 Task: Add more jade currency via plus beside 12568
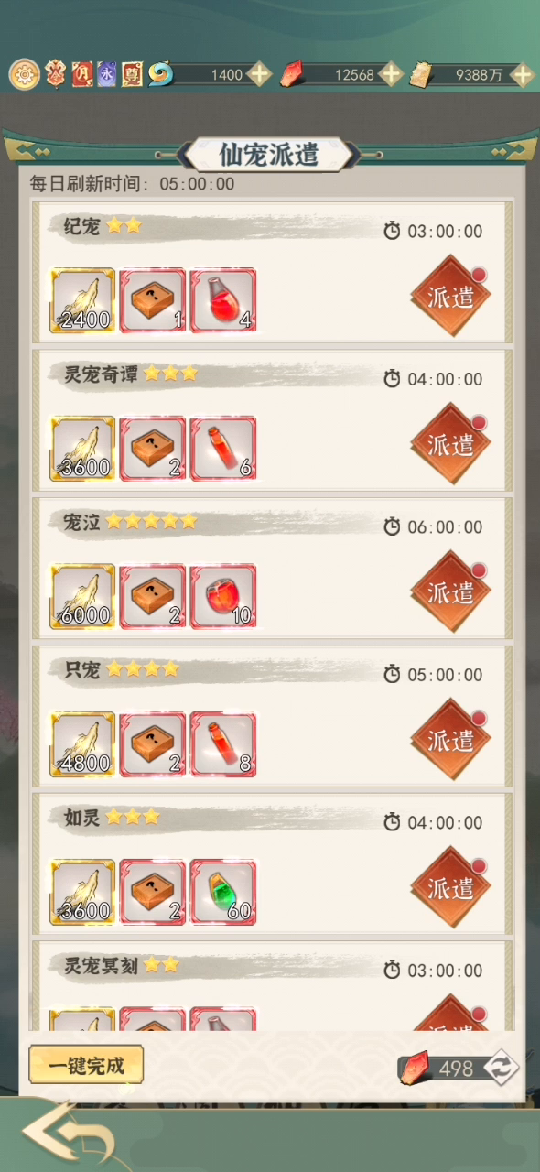click(391, 75)
